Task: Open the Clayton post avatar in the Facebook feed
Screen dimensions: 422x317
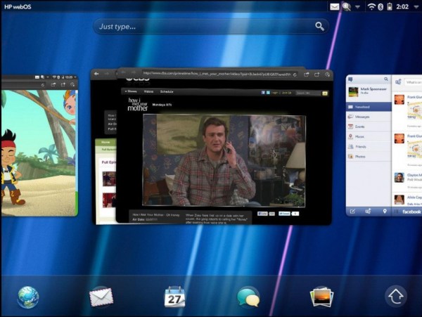Action: coord(399,177)
